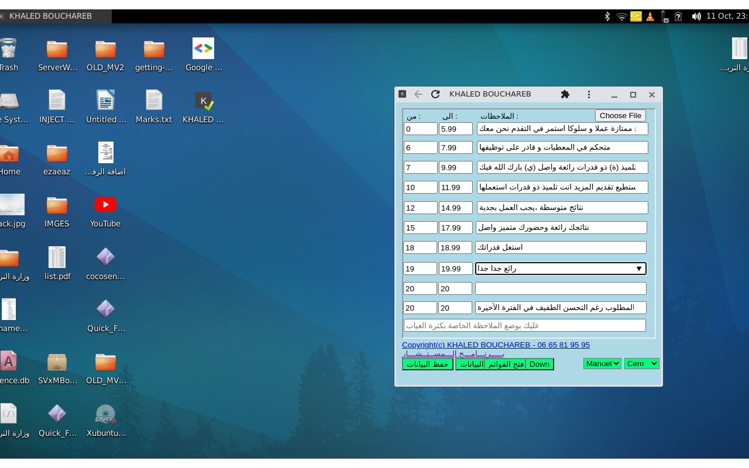Focus the 'to' field containing 14.99
This screenshot has height=468, width=749.
(456, 208)
